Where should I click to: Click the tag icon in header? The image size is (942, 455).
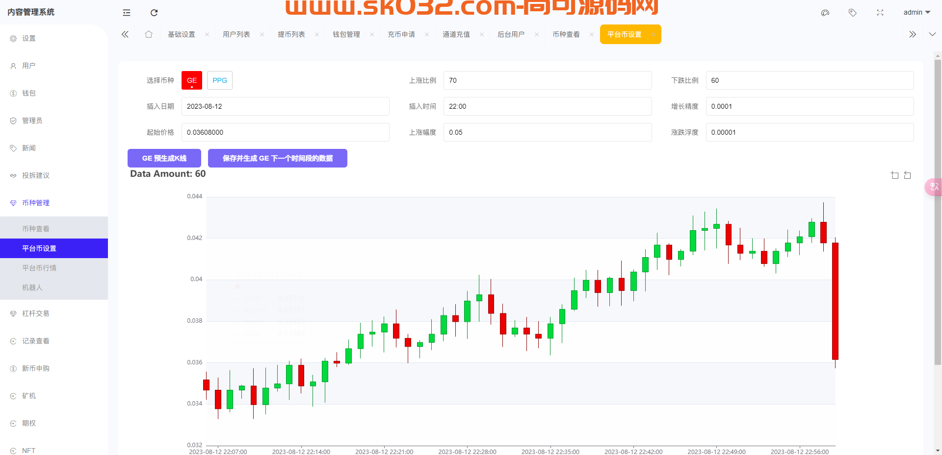click(853, 13)
